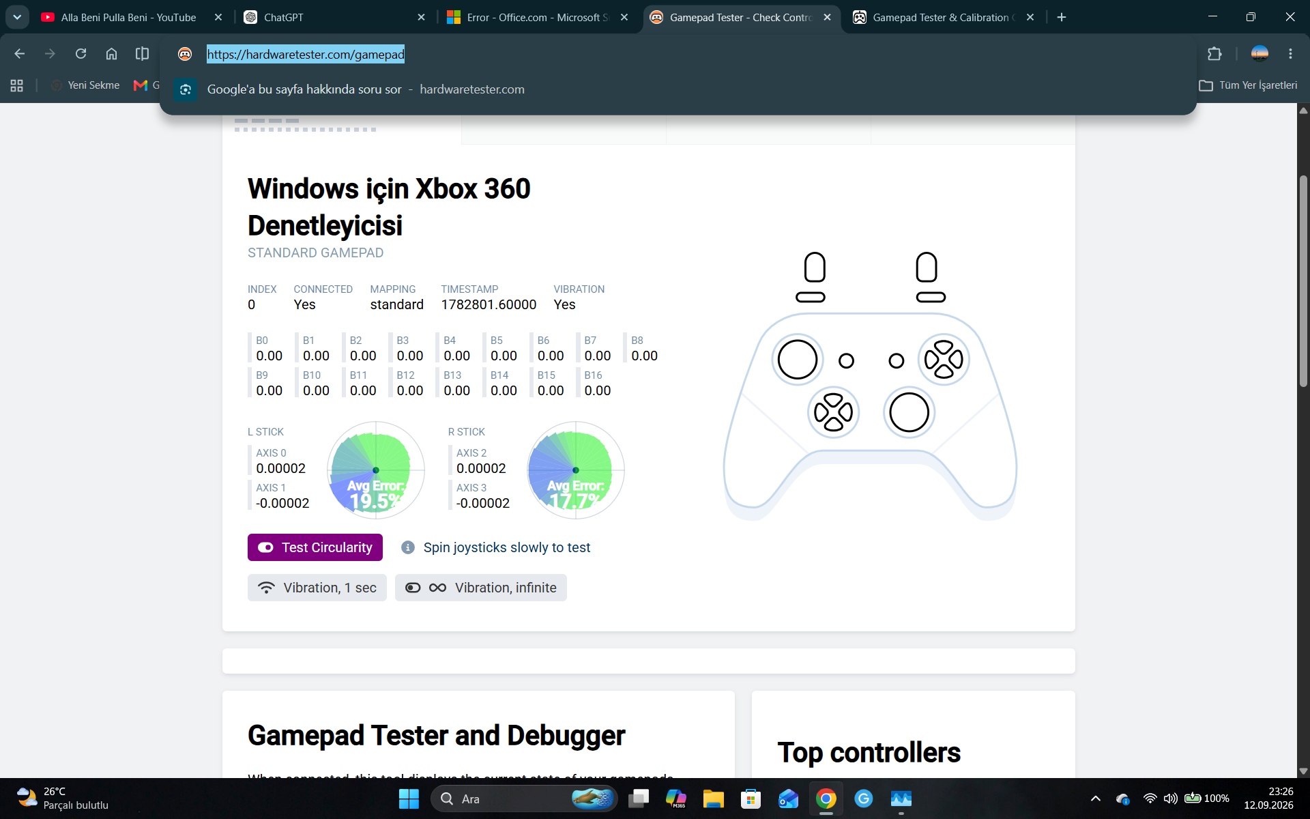Open the Gmail bookmark icon
Viewport: 1310px width, 819px height.
(x=141, y=85)
